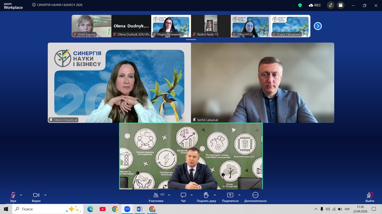Click the Share screen icon

pyautogui.click(x=230, y=195)
